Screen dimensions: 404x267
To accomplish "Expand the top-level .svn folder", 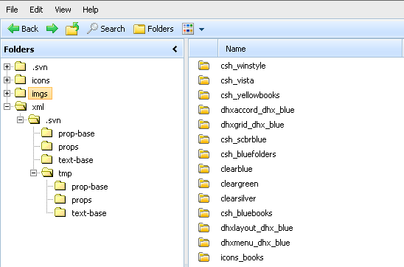I will pos(7,66).
